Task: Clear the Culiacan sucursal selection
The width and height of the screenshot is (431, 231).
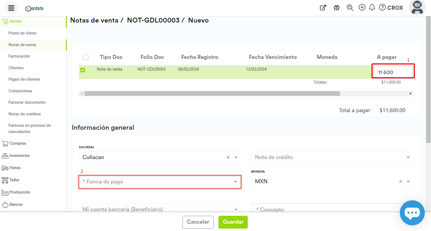Action: click(228, 157)
